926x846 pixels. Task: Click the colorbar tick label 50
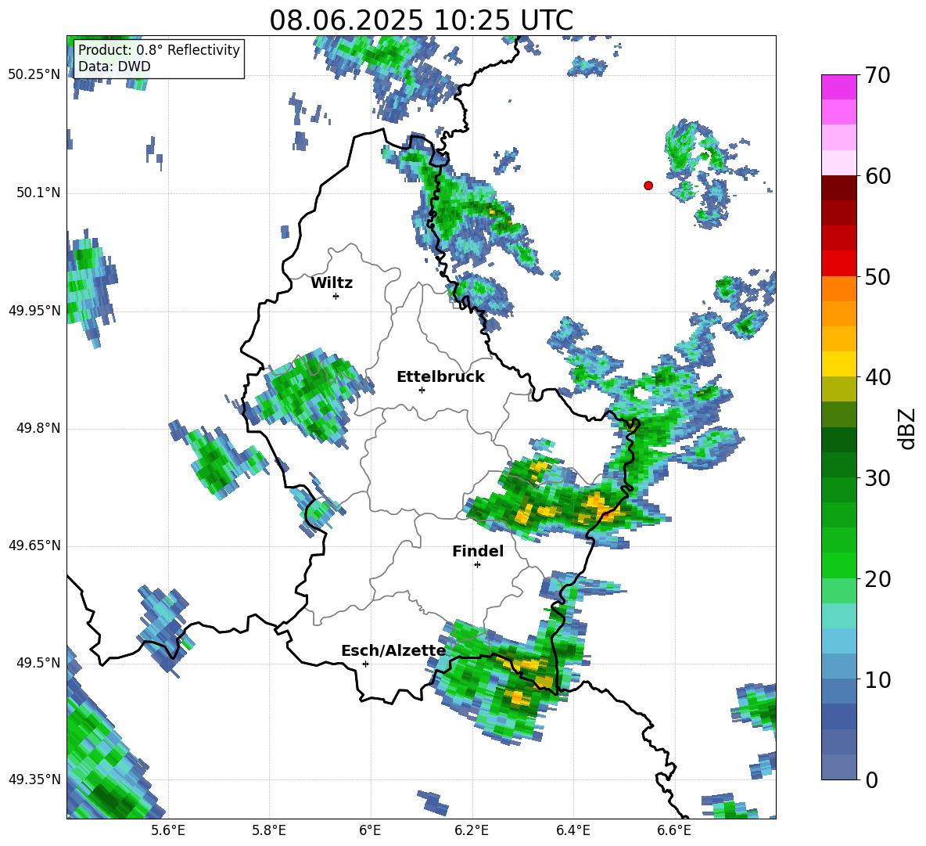tap(878, 276)
